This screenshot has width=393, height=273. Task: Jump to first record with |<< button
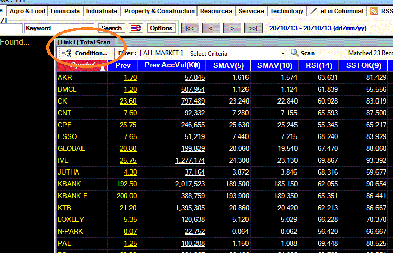[189, 28]
